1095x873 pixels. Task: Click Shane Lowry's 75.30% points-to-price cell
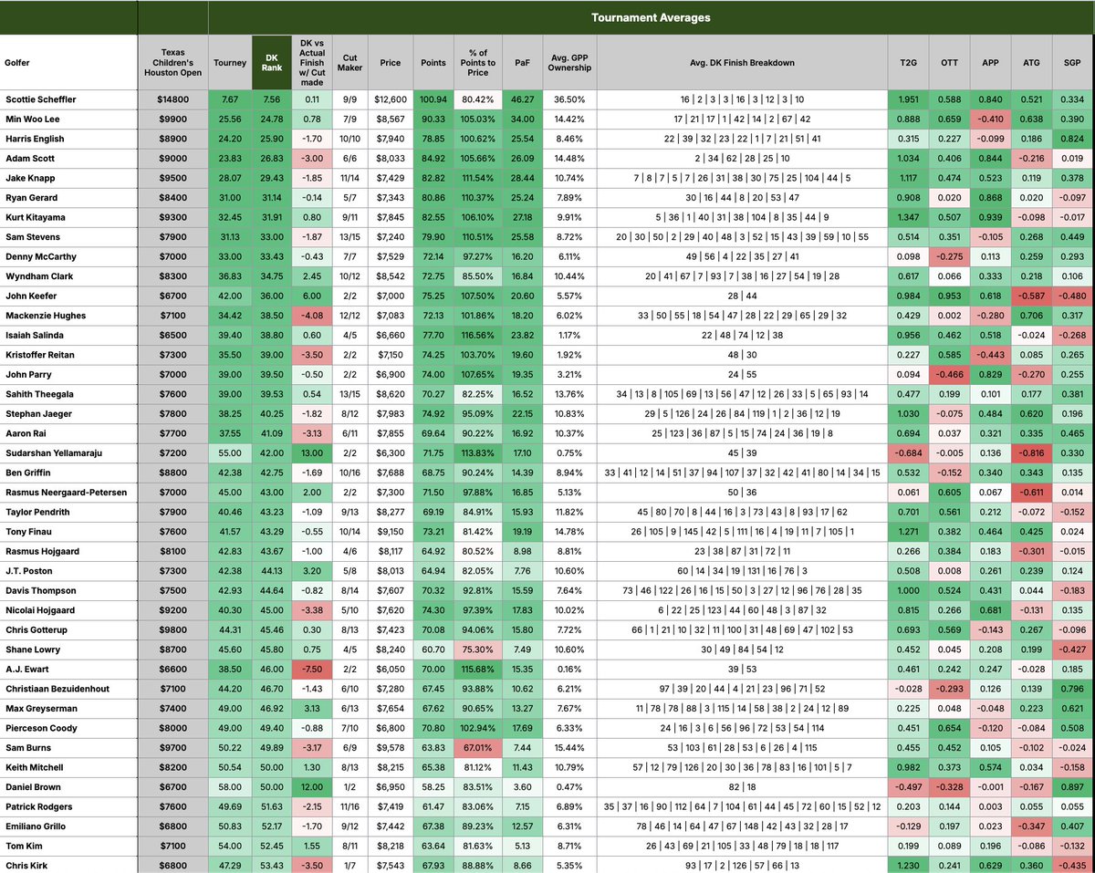(480, 649)
